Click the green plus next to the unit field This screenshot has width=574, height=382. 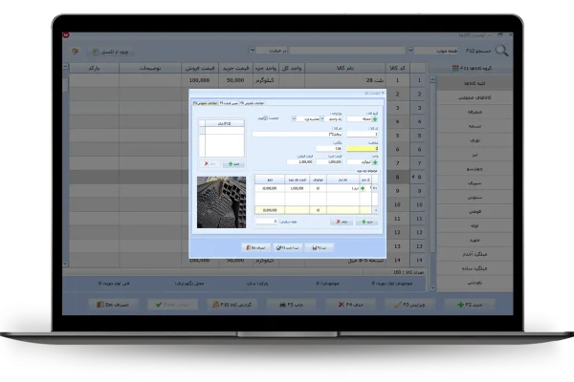374,162
